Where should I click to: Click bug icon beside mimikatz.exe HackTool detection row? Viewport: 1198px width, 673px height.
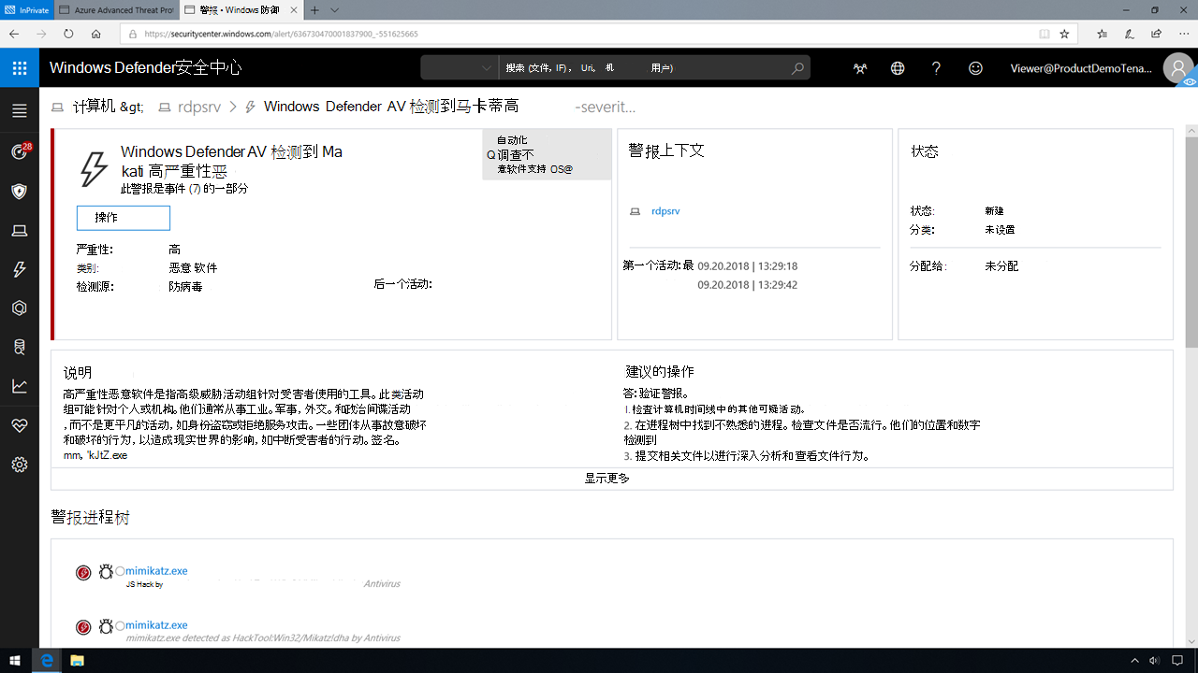point(106,626)
